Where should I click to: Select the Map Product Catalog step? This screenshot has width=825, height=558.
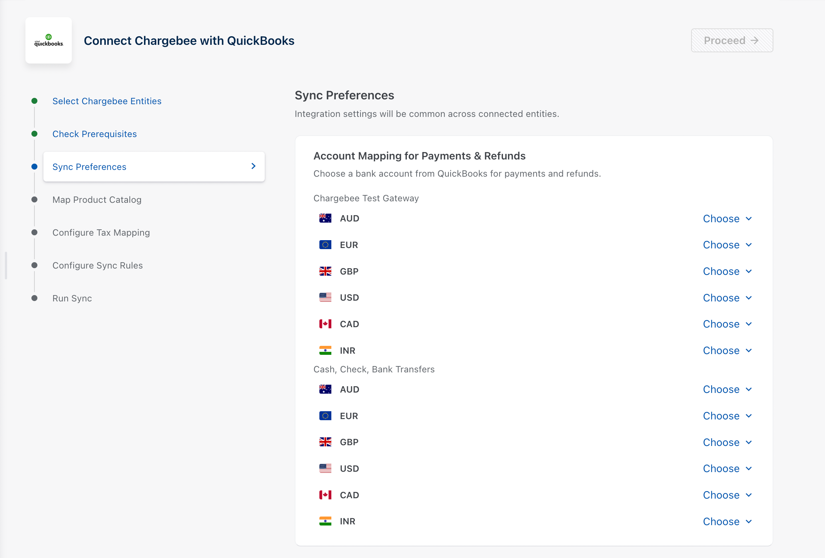[97, 200]
